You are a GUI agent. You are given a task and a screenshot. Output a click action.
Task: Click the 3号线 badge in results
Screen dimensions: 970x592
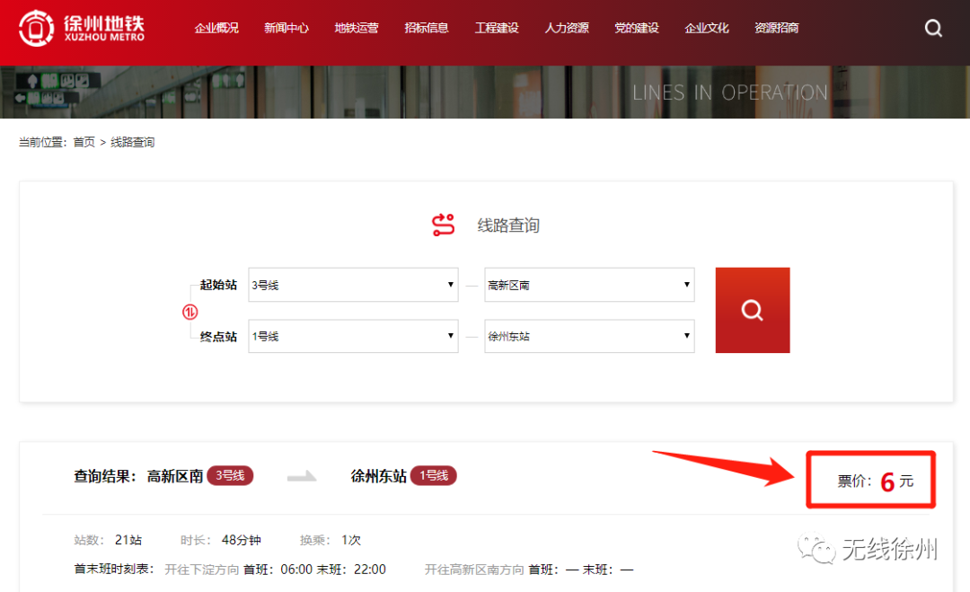[x=230, y=476]
